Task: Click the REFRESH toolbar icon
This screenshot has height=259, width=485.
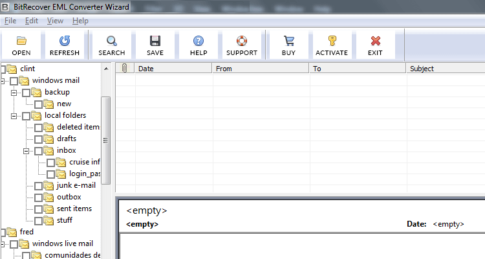Action: 65,41
